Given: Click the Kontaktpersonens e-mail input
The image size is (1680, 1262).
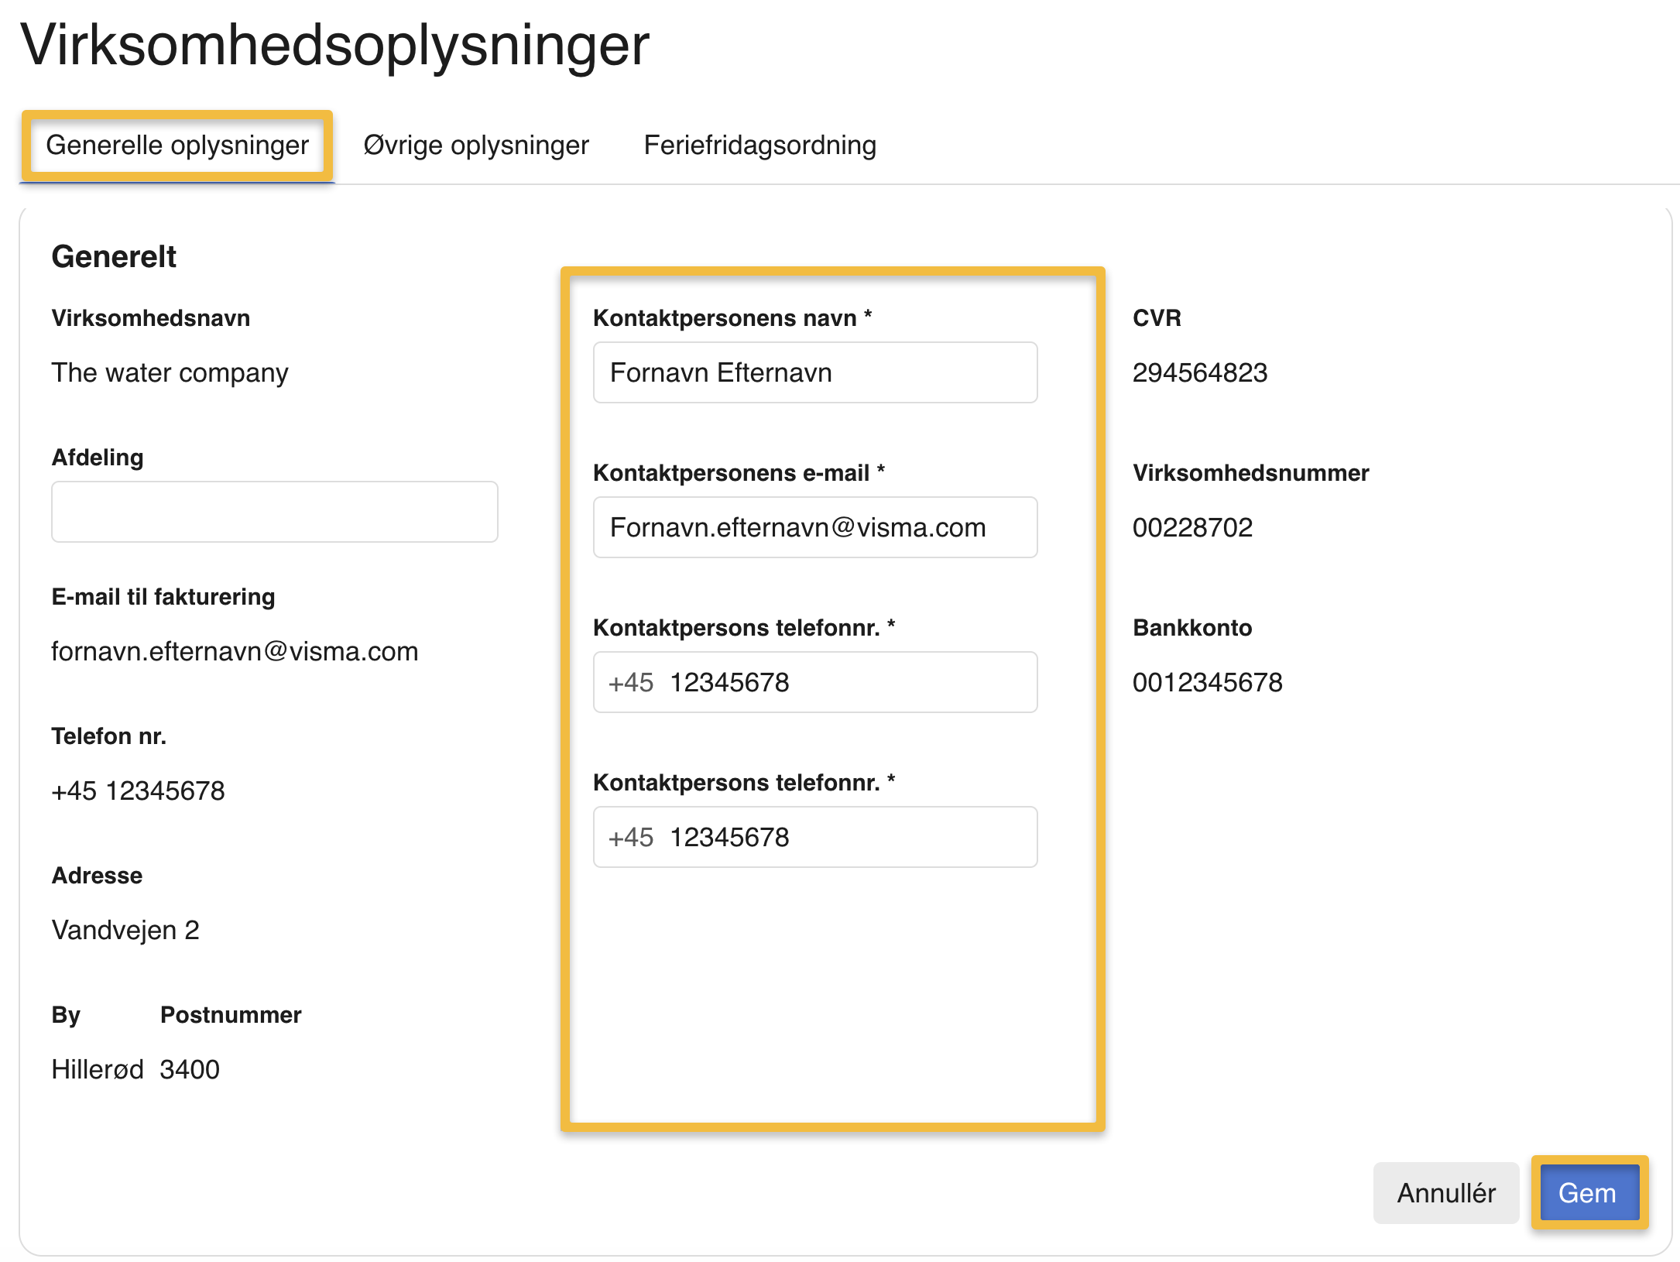Looking at the screenshot, I should coord(814,527).
